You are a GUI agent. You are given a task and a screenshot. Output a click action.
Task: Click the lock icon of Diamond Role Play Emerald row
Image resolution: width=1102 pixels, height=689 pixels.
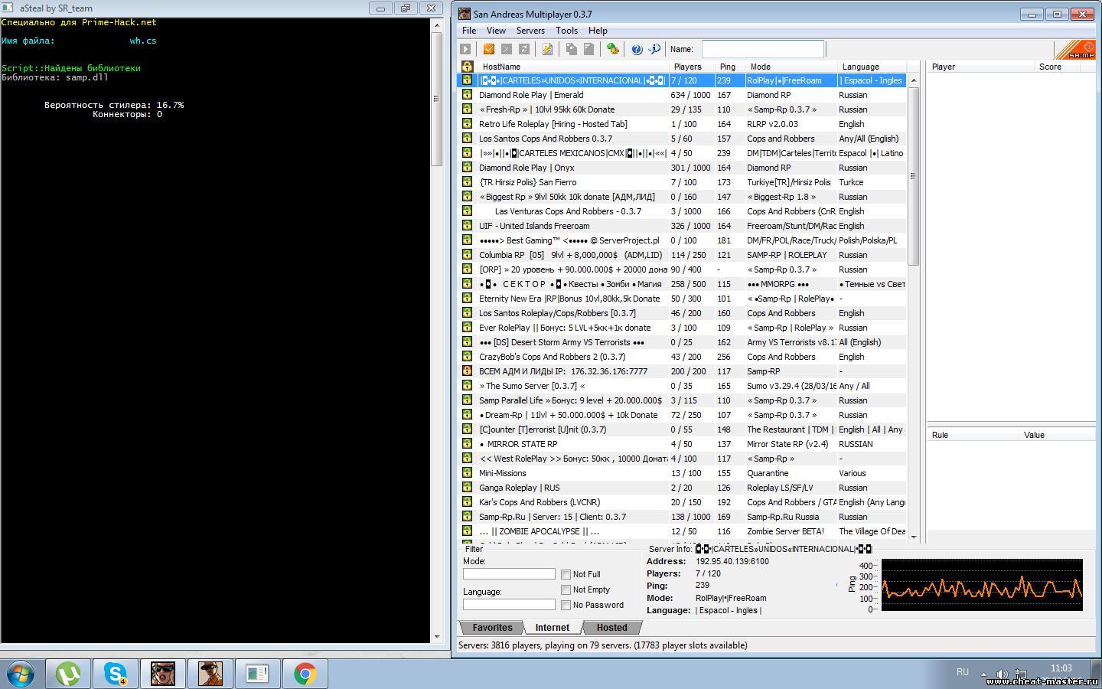tap(467, 95)
